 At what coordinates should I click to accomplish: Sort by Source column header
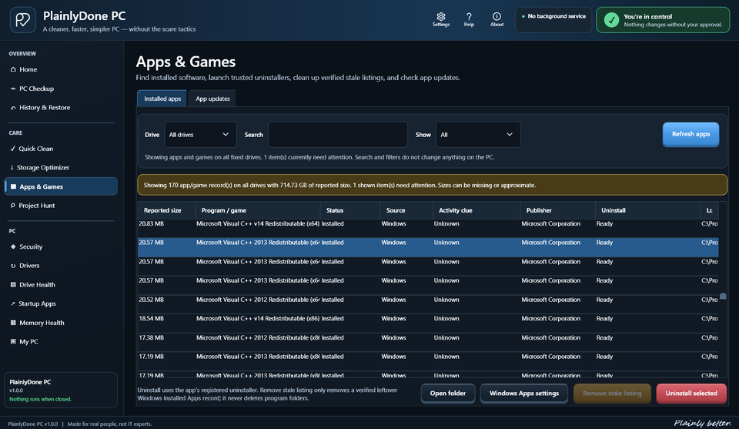(x=406, y=210)
